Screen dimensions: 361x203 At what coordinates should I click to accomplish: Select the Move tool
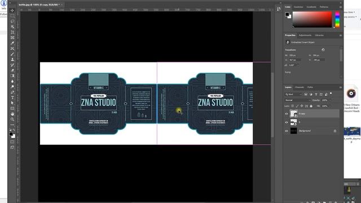point(12,10)
